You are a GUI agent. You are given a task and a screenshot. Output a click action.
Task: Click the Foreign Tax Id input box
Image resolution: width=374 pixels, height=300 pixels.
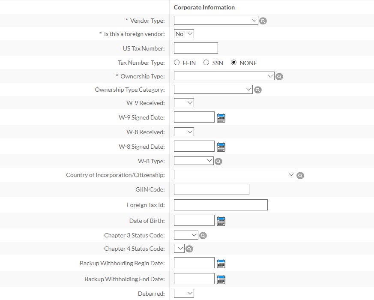pos(221,205)
